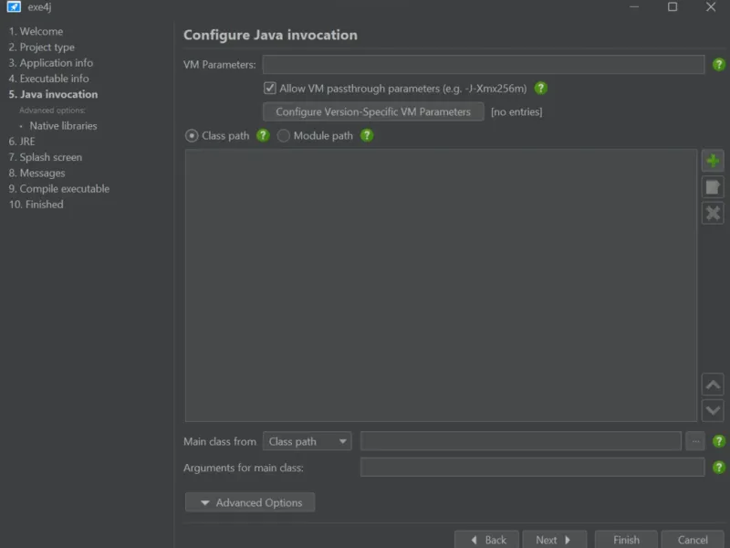Image resolution: width=730 pixels, height=548 pixels.
Task: Maximize the exe4j window
Action: click(x=673, y=6)
